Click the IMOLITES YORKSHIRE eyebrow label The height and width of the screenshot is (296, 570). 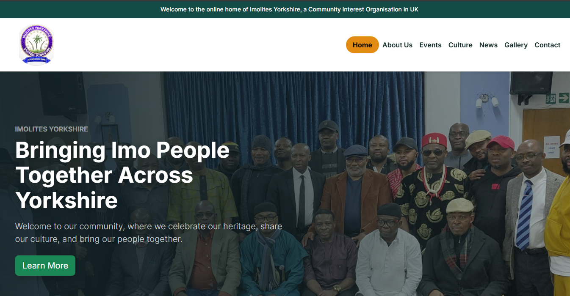click(52, 129)
